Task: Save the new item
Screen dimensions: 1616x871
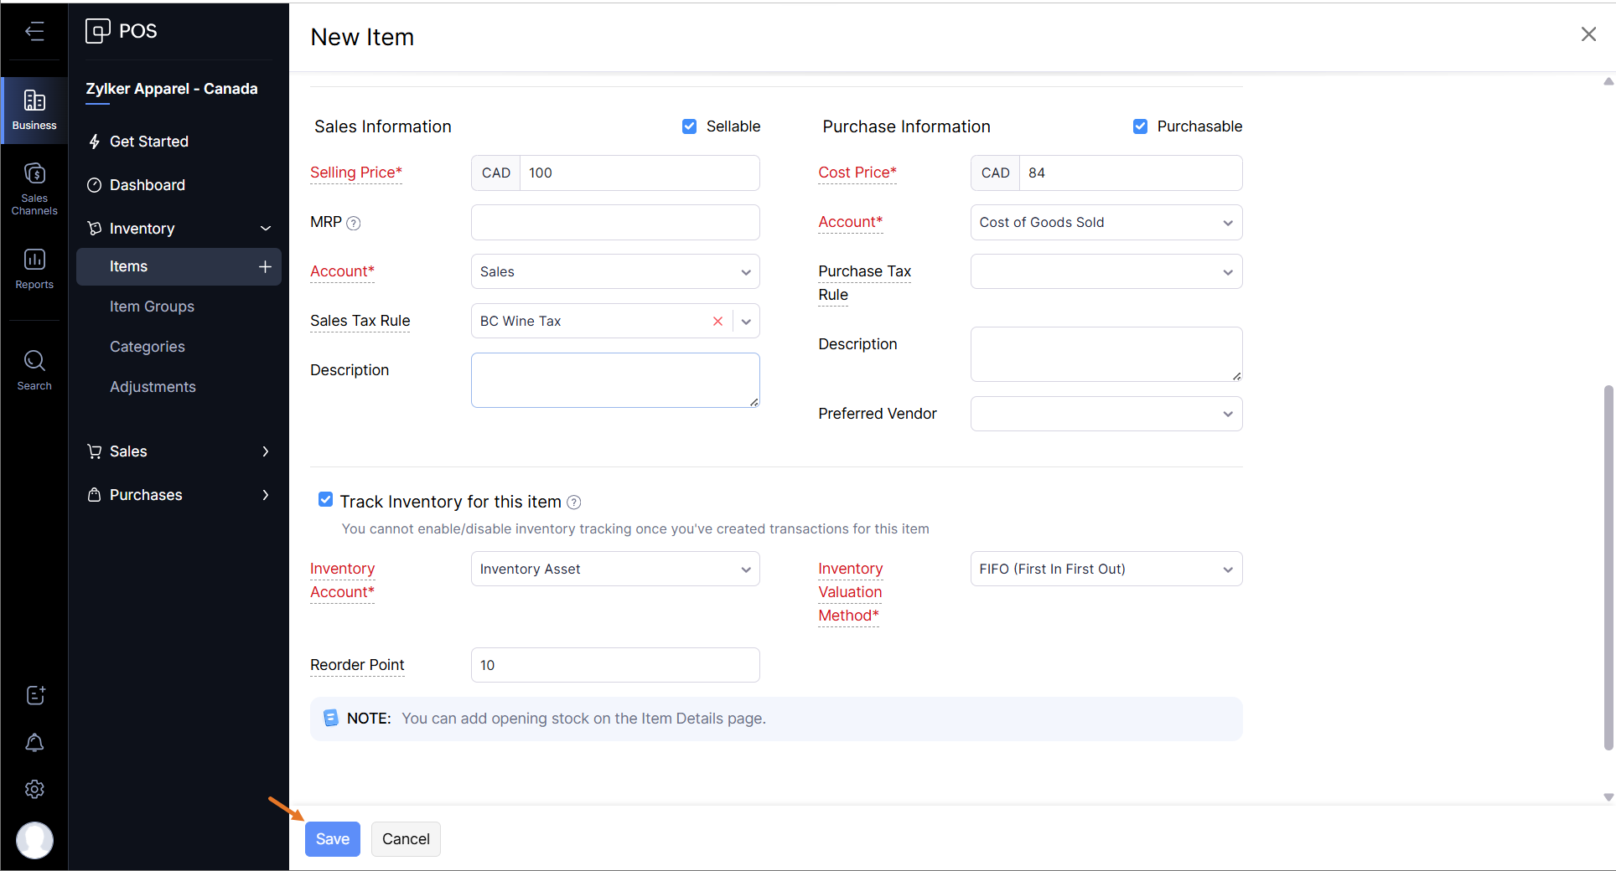Action: (332, 839)
